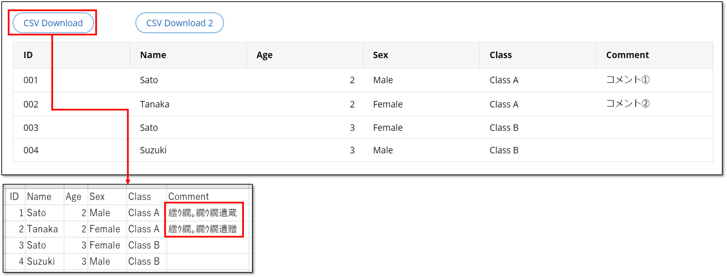This screenshot has height=277, width=727.
Task: Click ID cell 001 in web table
Action: [x=30, y=80]
